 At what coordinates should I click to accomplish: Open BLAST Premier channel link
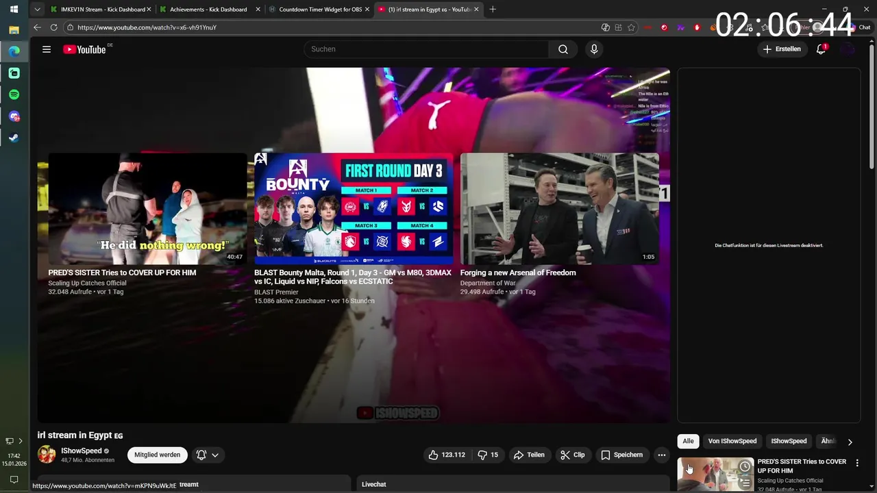[276, 292]
